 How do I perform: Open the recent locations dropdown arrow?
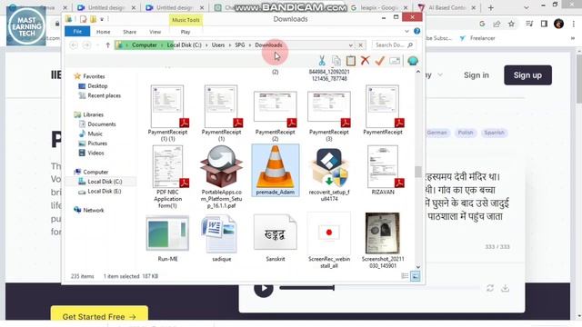[x=97, y=45]
